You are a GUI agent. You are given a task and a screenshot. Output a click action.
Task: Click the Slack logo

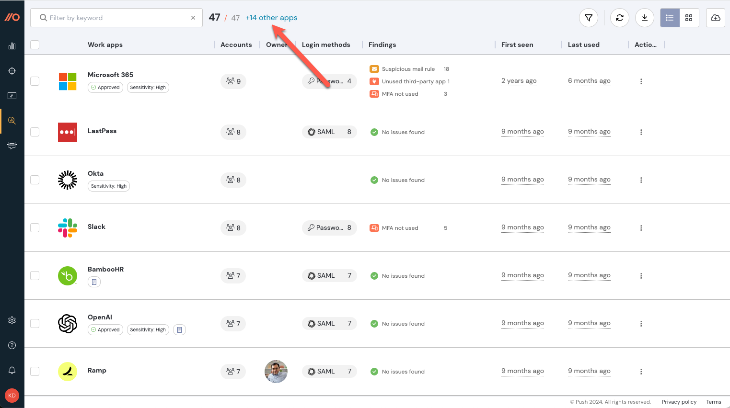click(x=68, y=228)
